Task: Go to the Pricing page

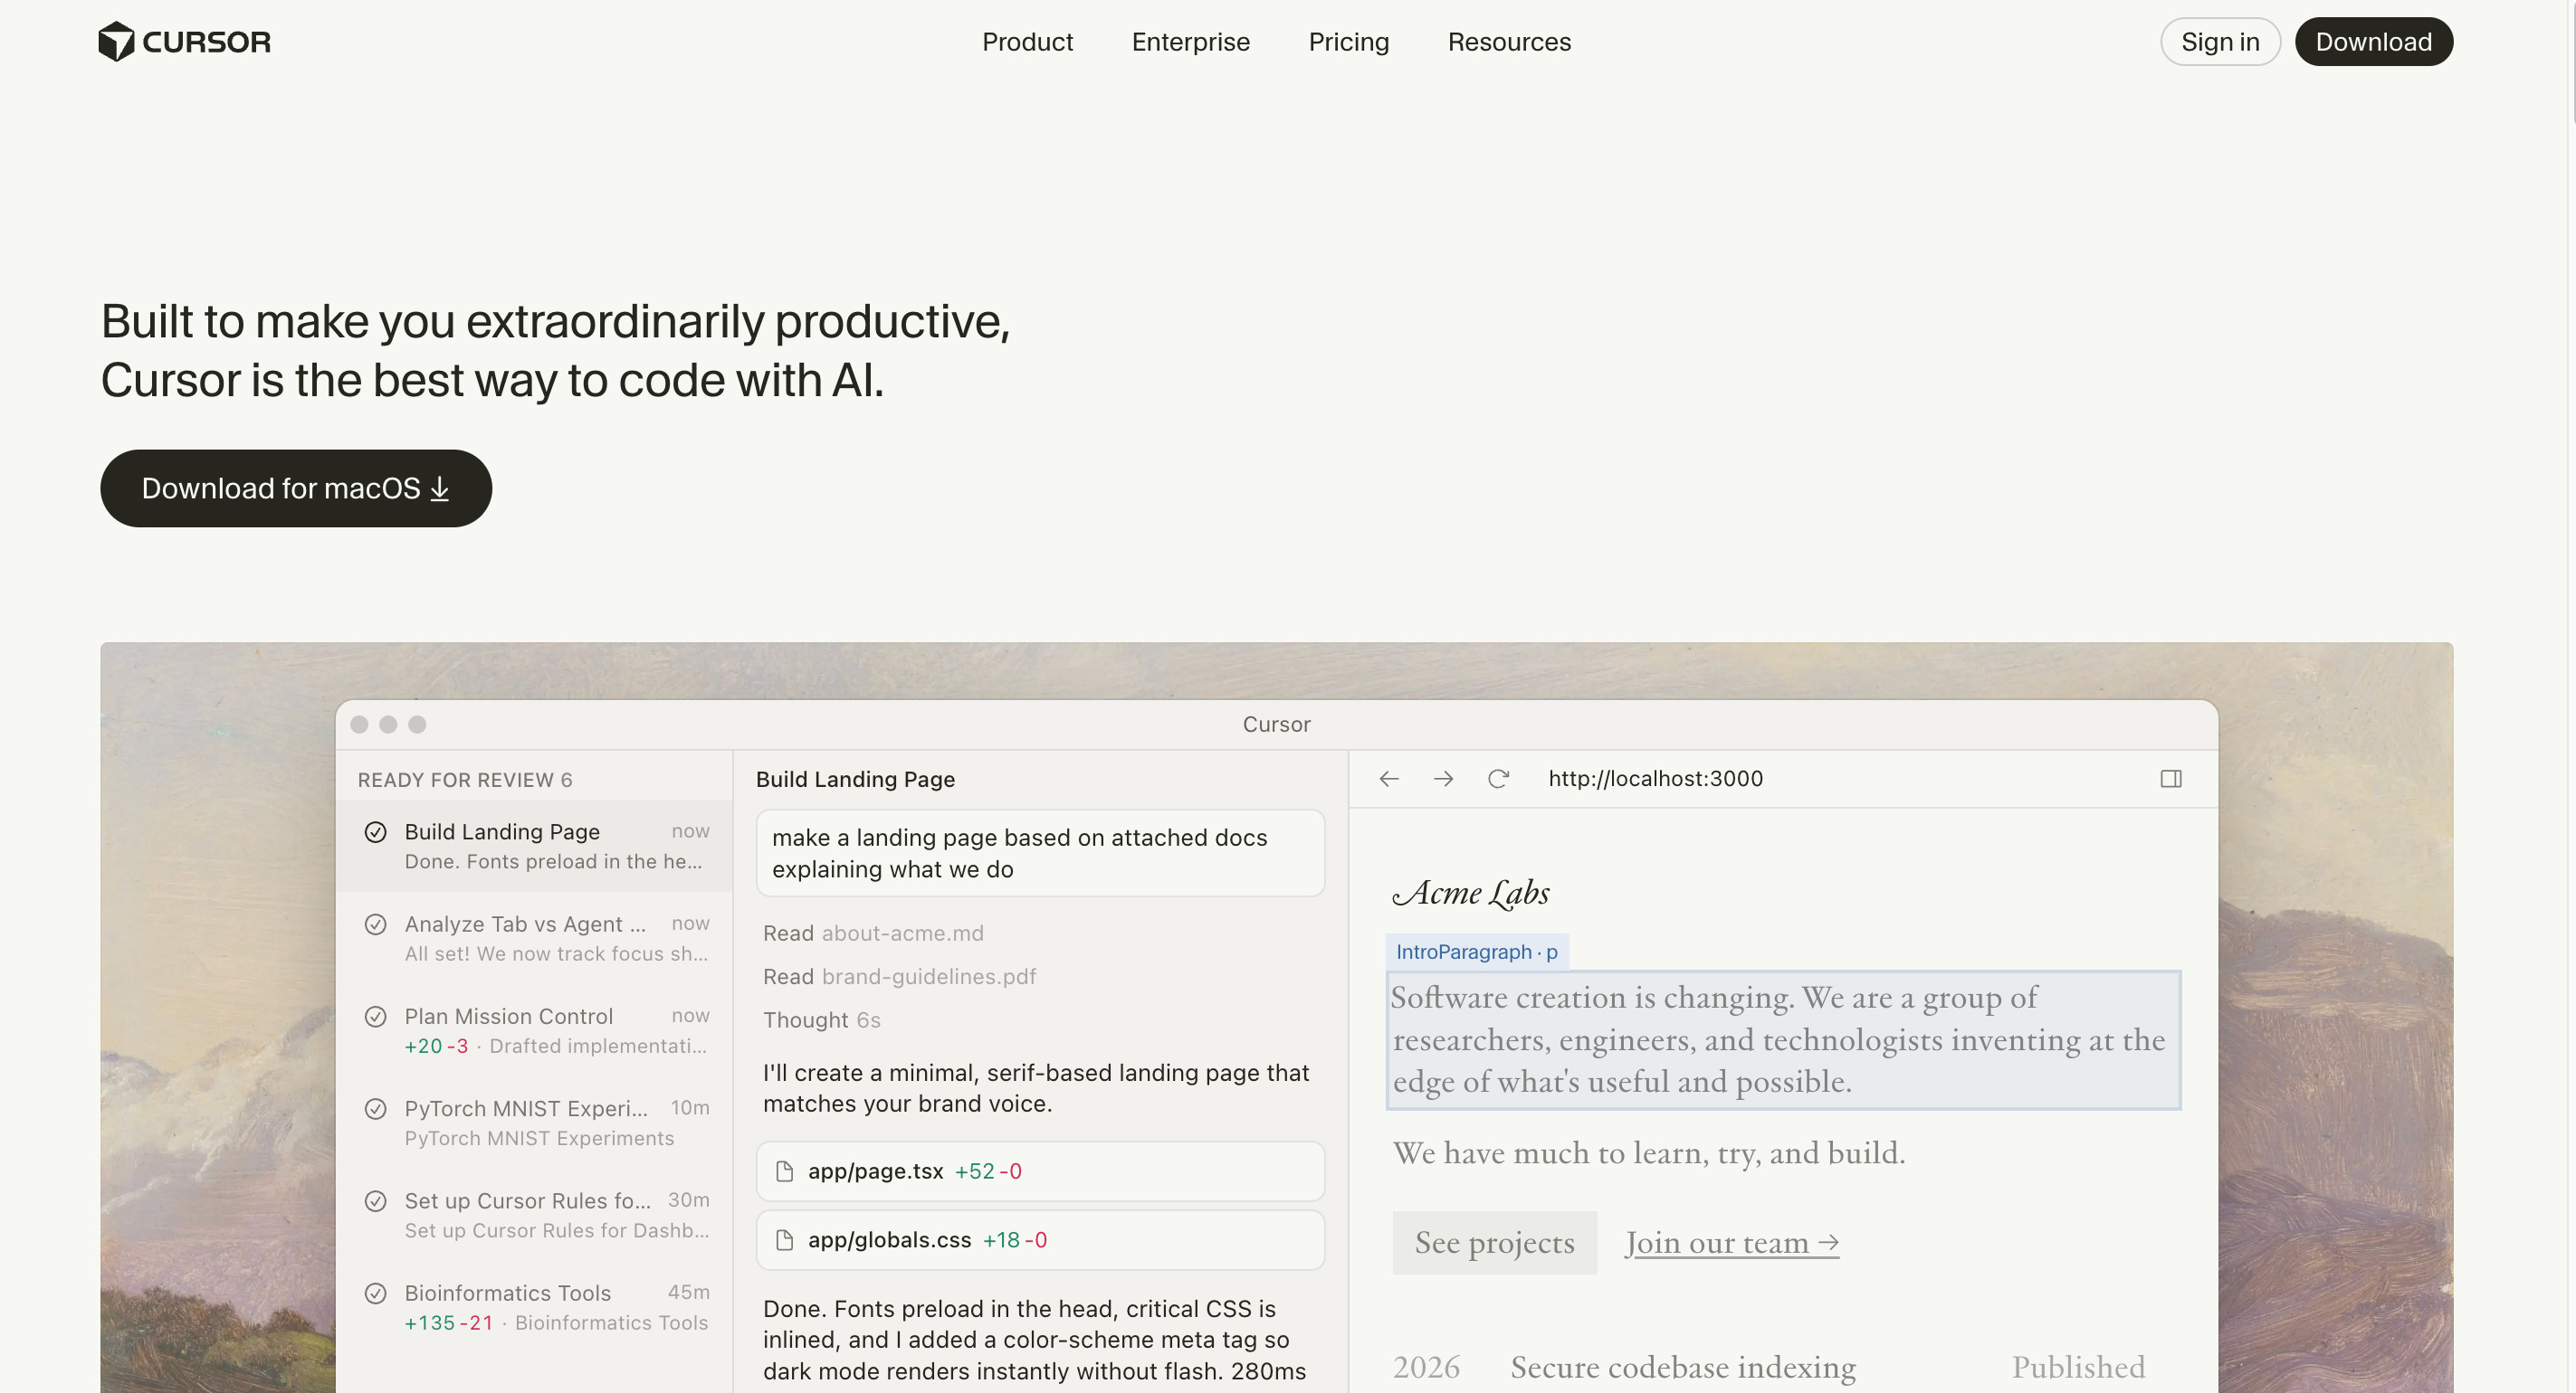Action: [1348, 42]
